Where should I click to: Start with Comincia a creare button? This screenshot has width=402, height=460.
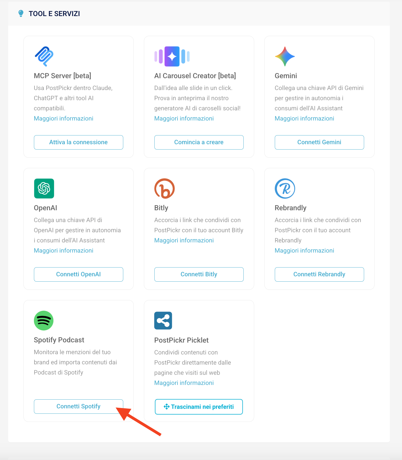pos(199,142)
